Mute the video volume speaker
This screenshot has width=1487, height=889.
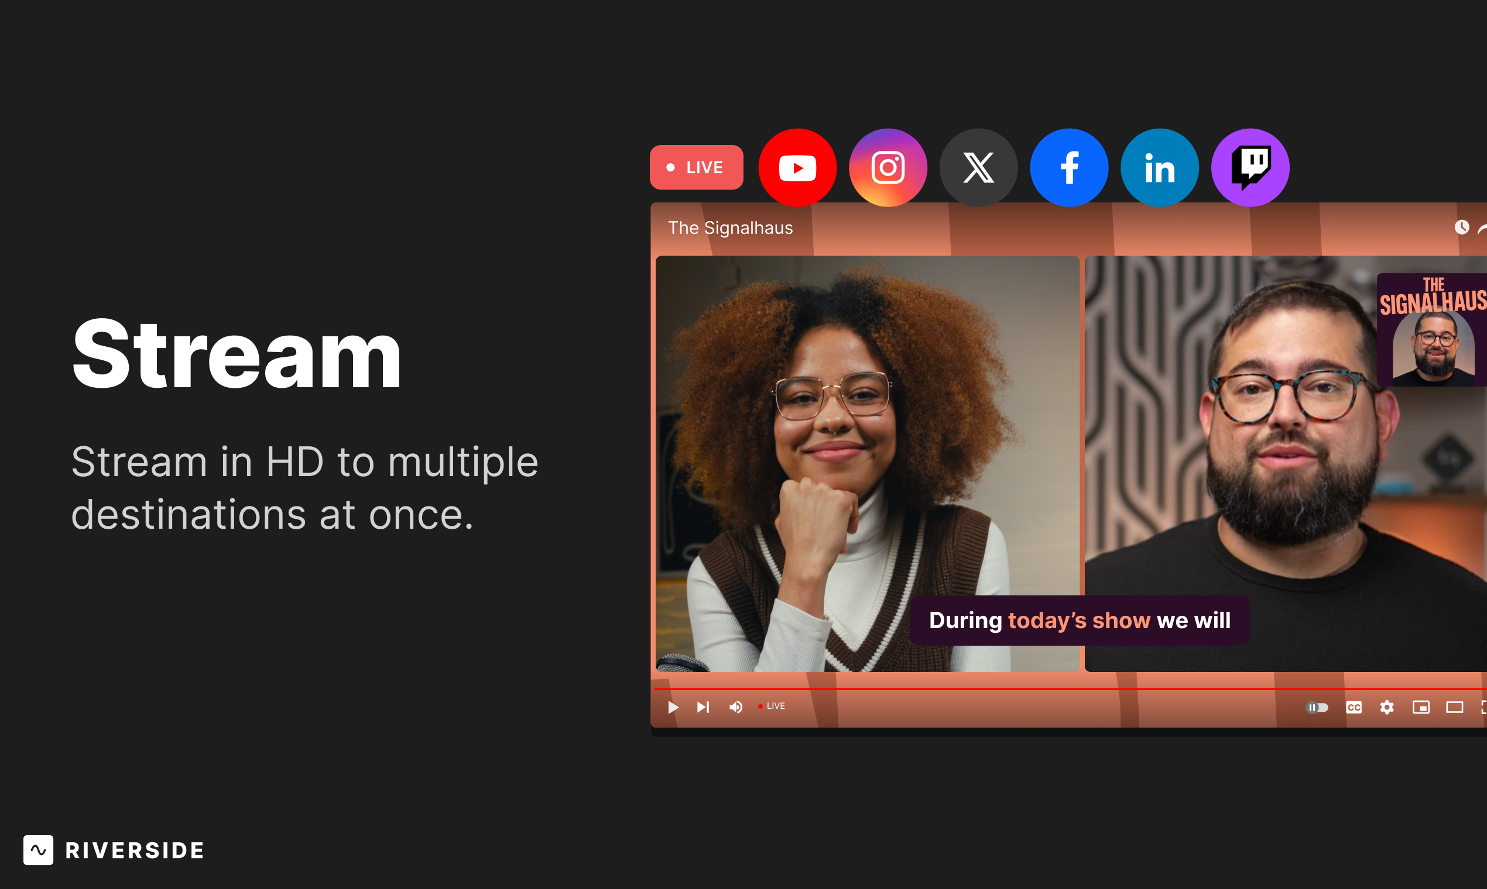point(736,708)
